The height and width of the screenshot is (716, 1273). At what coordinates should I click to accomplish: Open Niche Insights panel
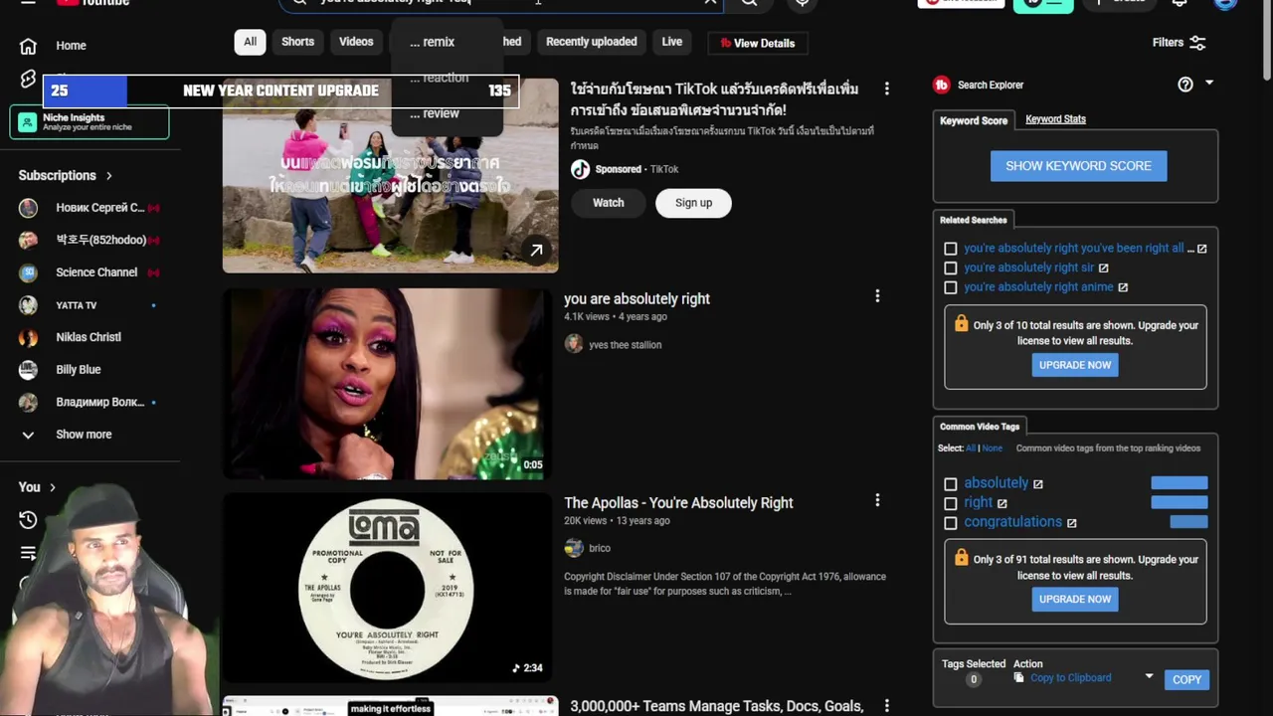[x=90, y=122]
